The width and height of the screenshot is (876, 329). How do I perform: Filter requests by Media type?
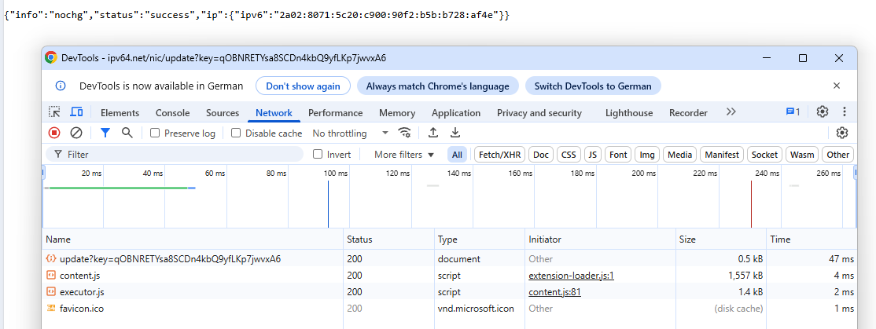coord(679,155)
